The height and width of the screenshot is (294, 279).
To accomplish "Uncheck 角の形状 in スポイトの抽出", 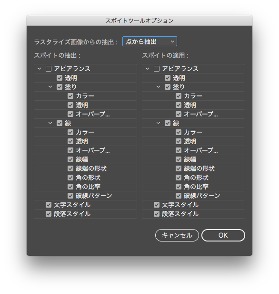I will [x=70, y=178].
